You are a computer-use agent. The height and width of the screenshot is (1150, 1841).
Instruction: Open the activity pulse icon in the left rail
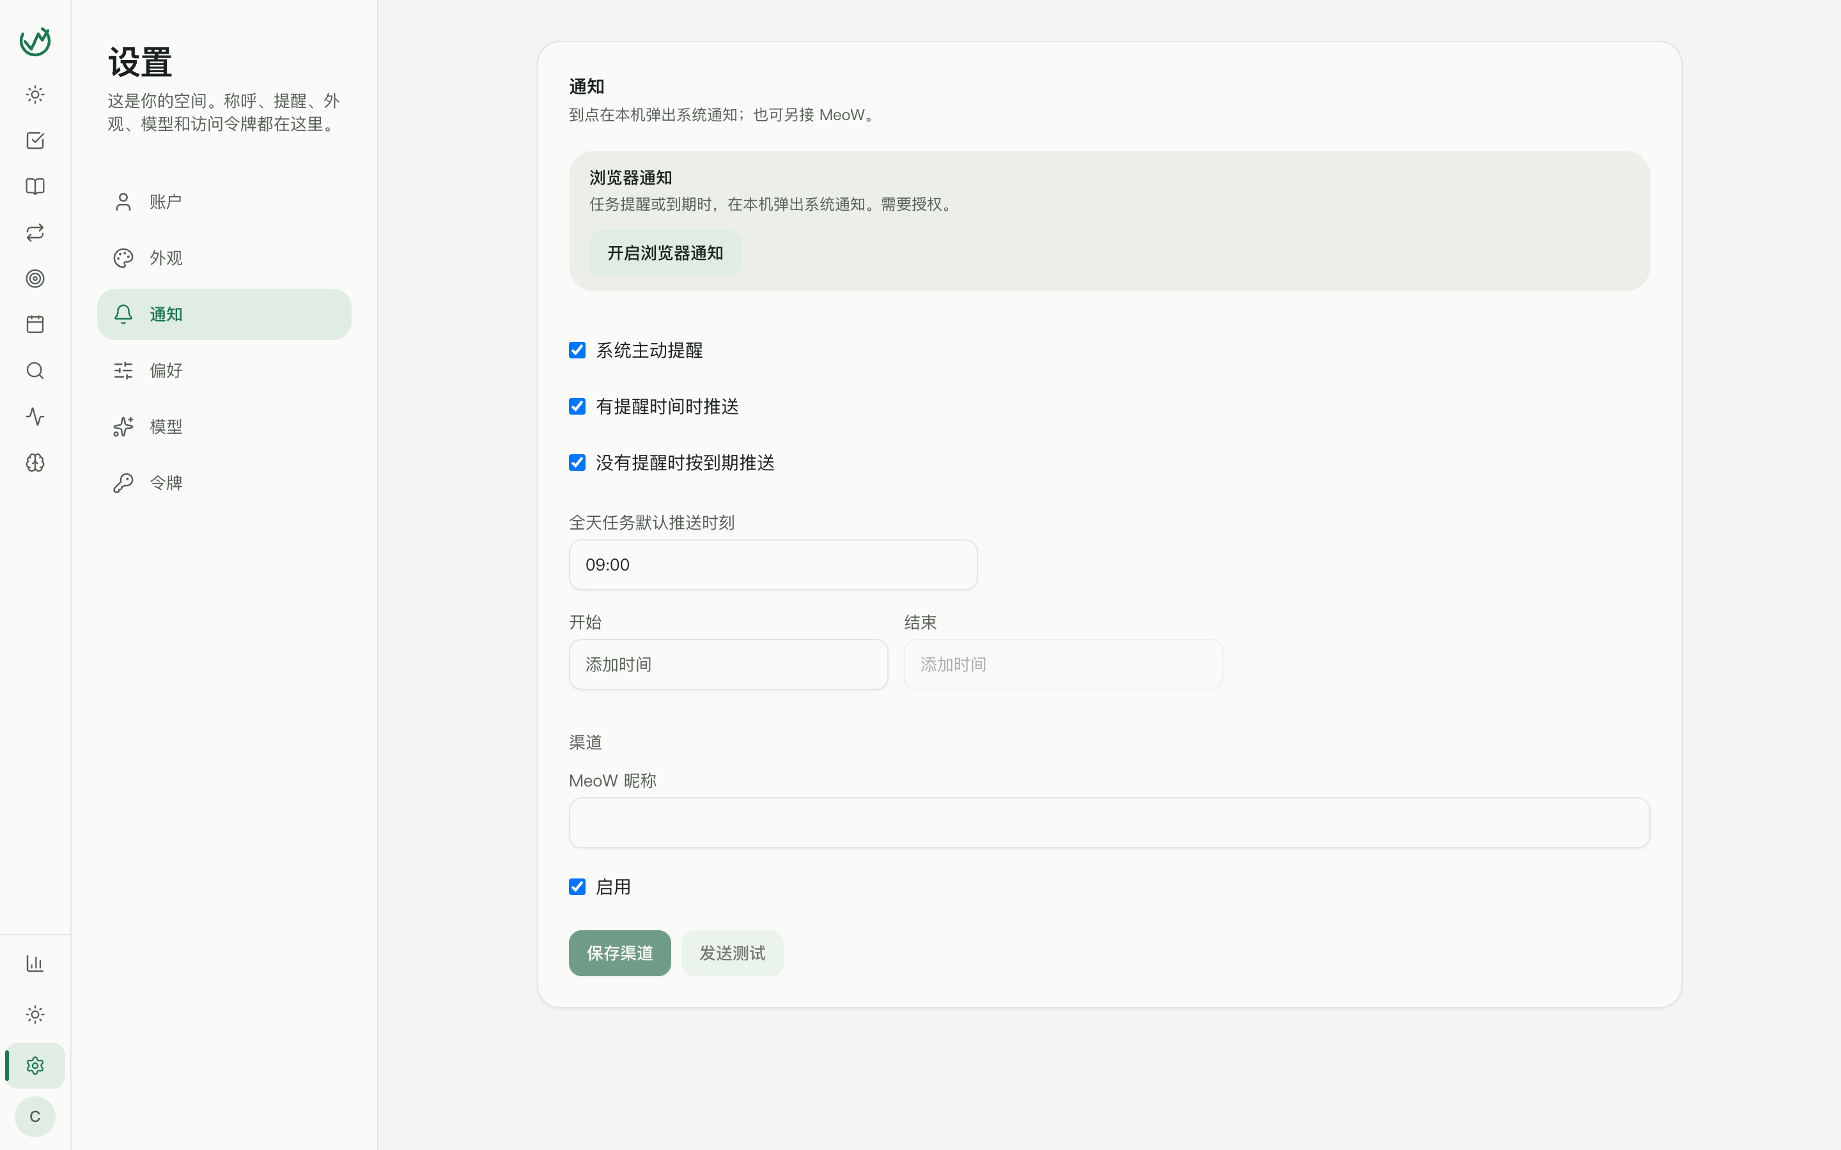point(35,417)
